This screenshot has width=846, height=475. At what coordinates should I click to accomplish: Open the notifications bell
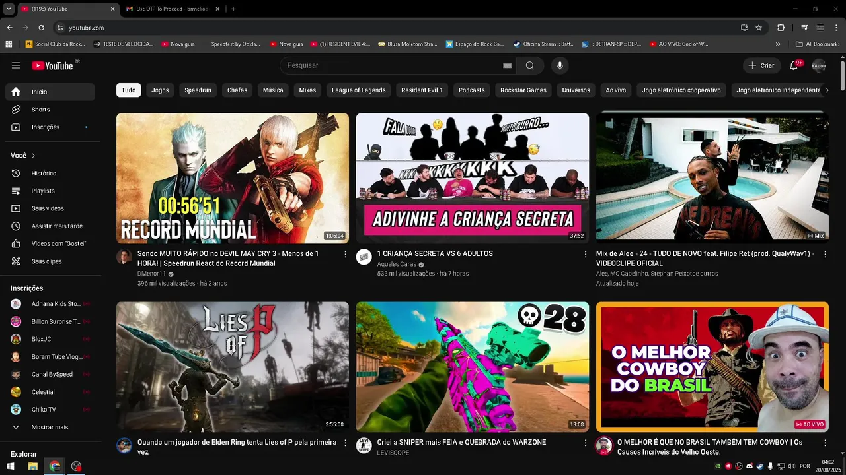click(x=794, y=65)
